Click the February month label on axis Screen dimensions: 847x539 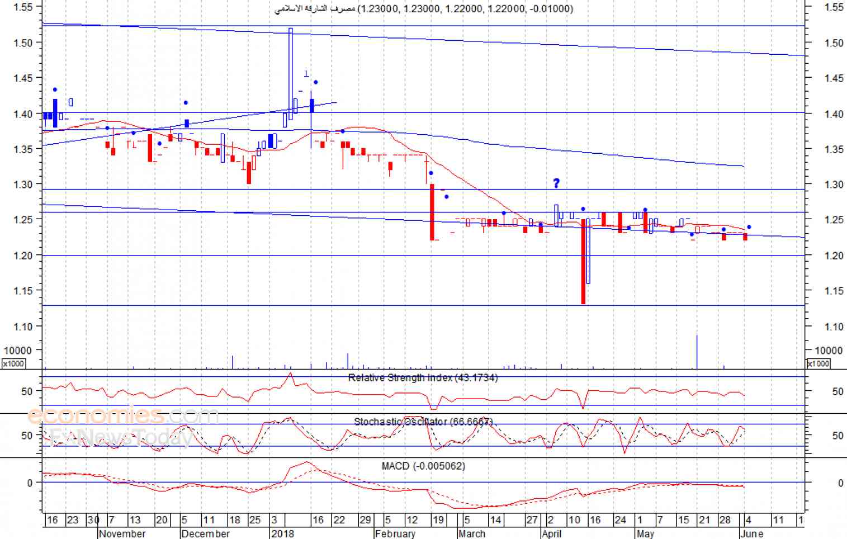(395, 533)
